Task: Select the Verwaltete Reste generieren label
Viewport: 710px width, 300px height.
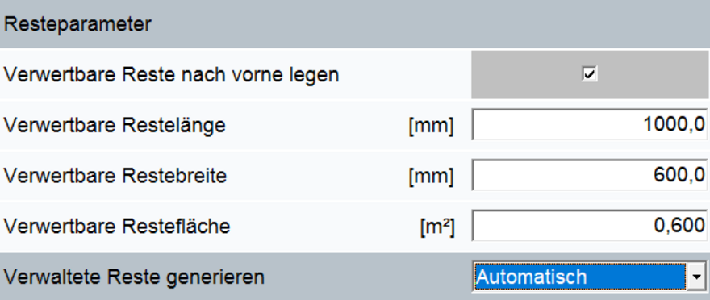Action: 134,277
